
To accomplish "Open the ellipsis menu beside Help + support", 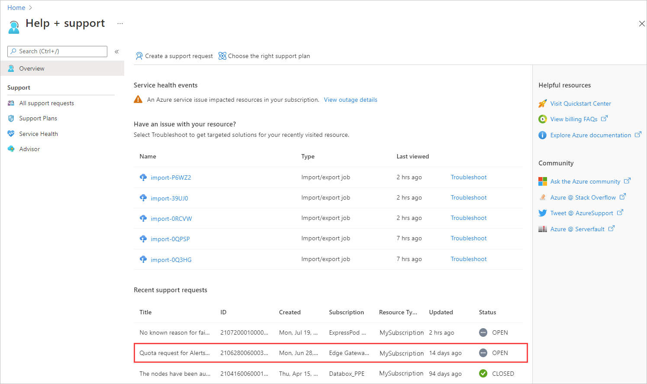I will [x=120, y=23].
